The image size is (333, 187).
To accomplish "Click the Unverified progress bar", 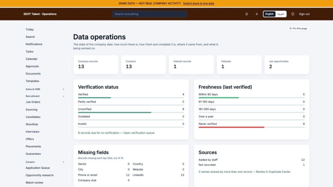I will [131, 113].
